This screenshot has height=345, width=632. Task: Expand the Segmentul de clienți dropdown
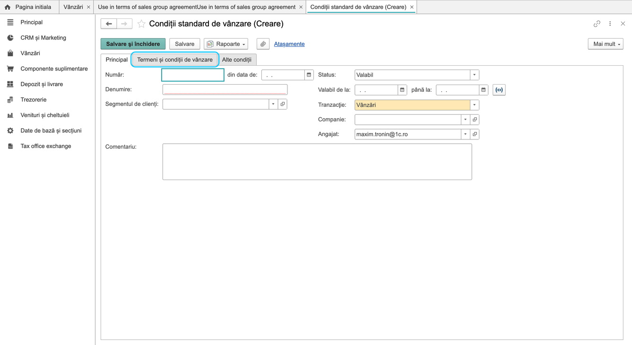(x=273, y=104)
